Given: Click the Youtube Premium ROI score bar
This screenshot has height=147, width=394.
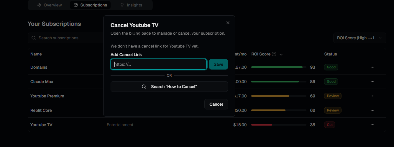Looking at the screenshot, I should pyautogui.click(x=279, y=96).
